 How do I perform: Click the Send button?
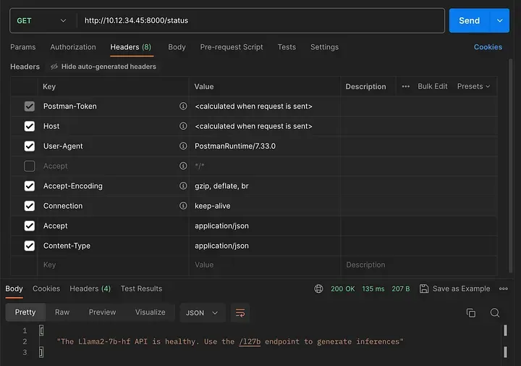pyautogui.click(x=469, y=21)
